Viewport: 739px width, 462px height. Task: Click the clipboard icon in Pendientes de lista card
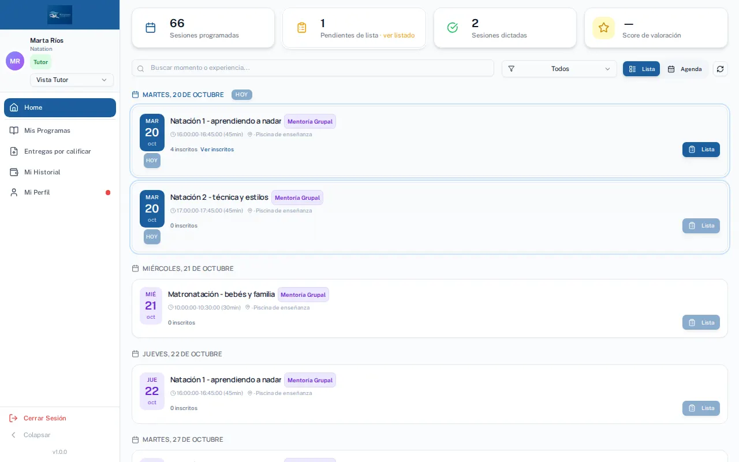coord(301,28)
